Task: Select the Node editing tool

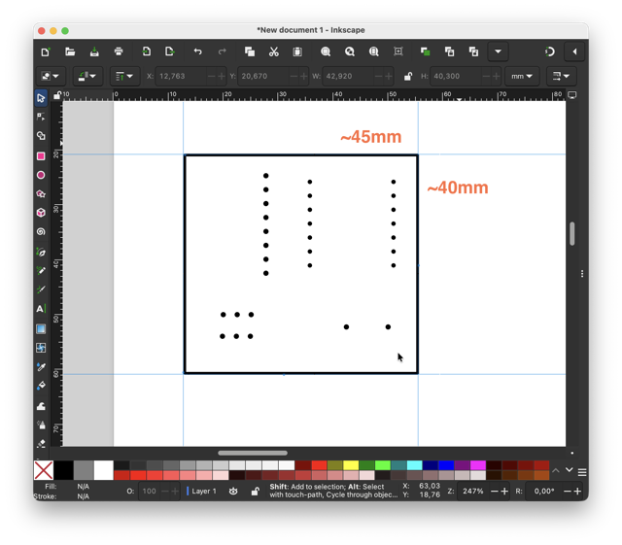Action: pos(41,117)
